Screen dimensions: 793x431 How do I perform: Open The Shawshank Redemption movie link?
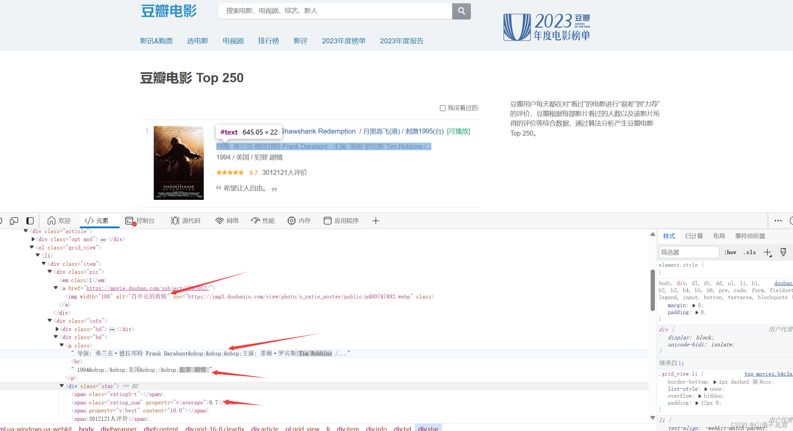[318, 131]
